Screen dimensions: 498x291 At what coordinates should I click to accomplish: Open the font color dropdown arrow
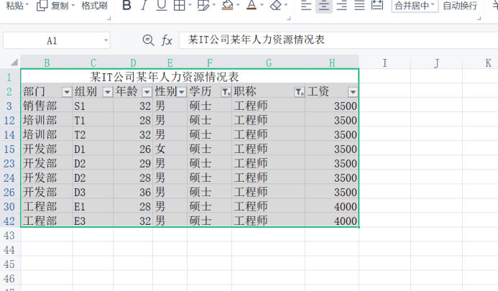[262, 5]
